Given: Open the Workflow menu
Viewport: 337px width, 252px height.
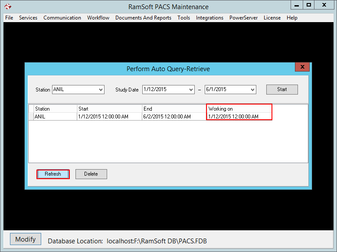Looking at the screenshot, I should [98, 18].
